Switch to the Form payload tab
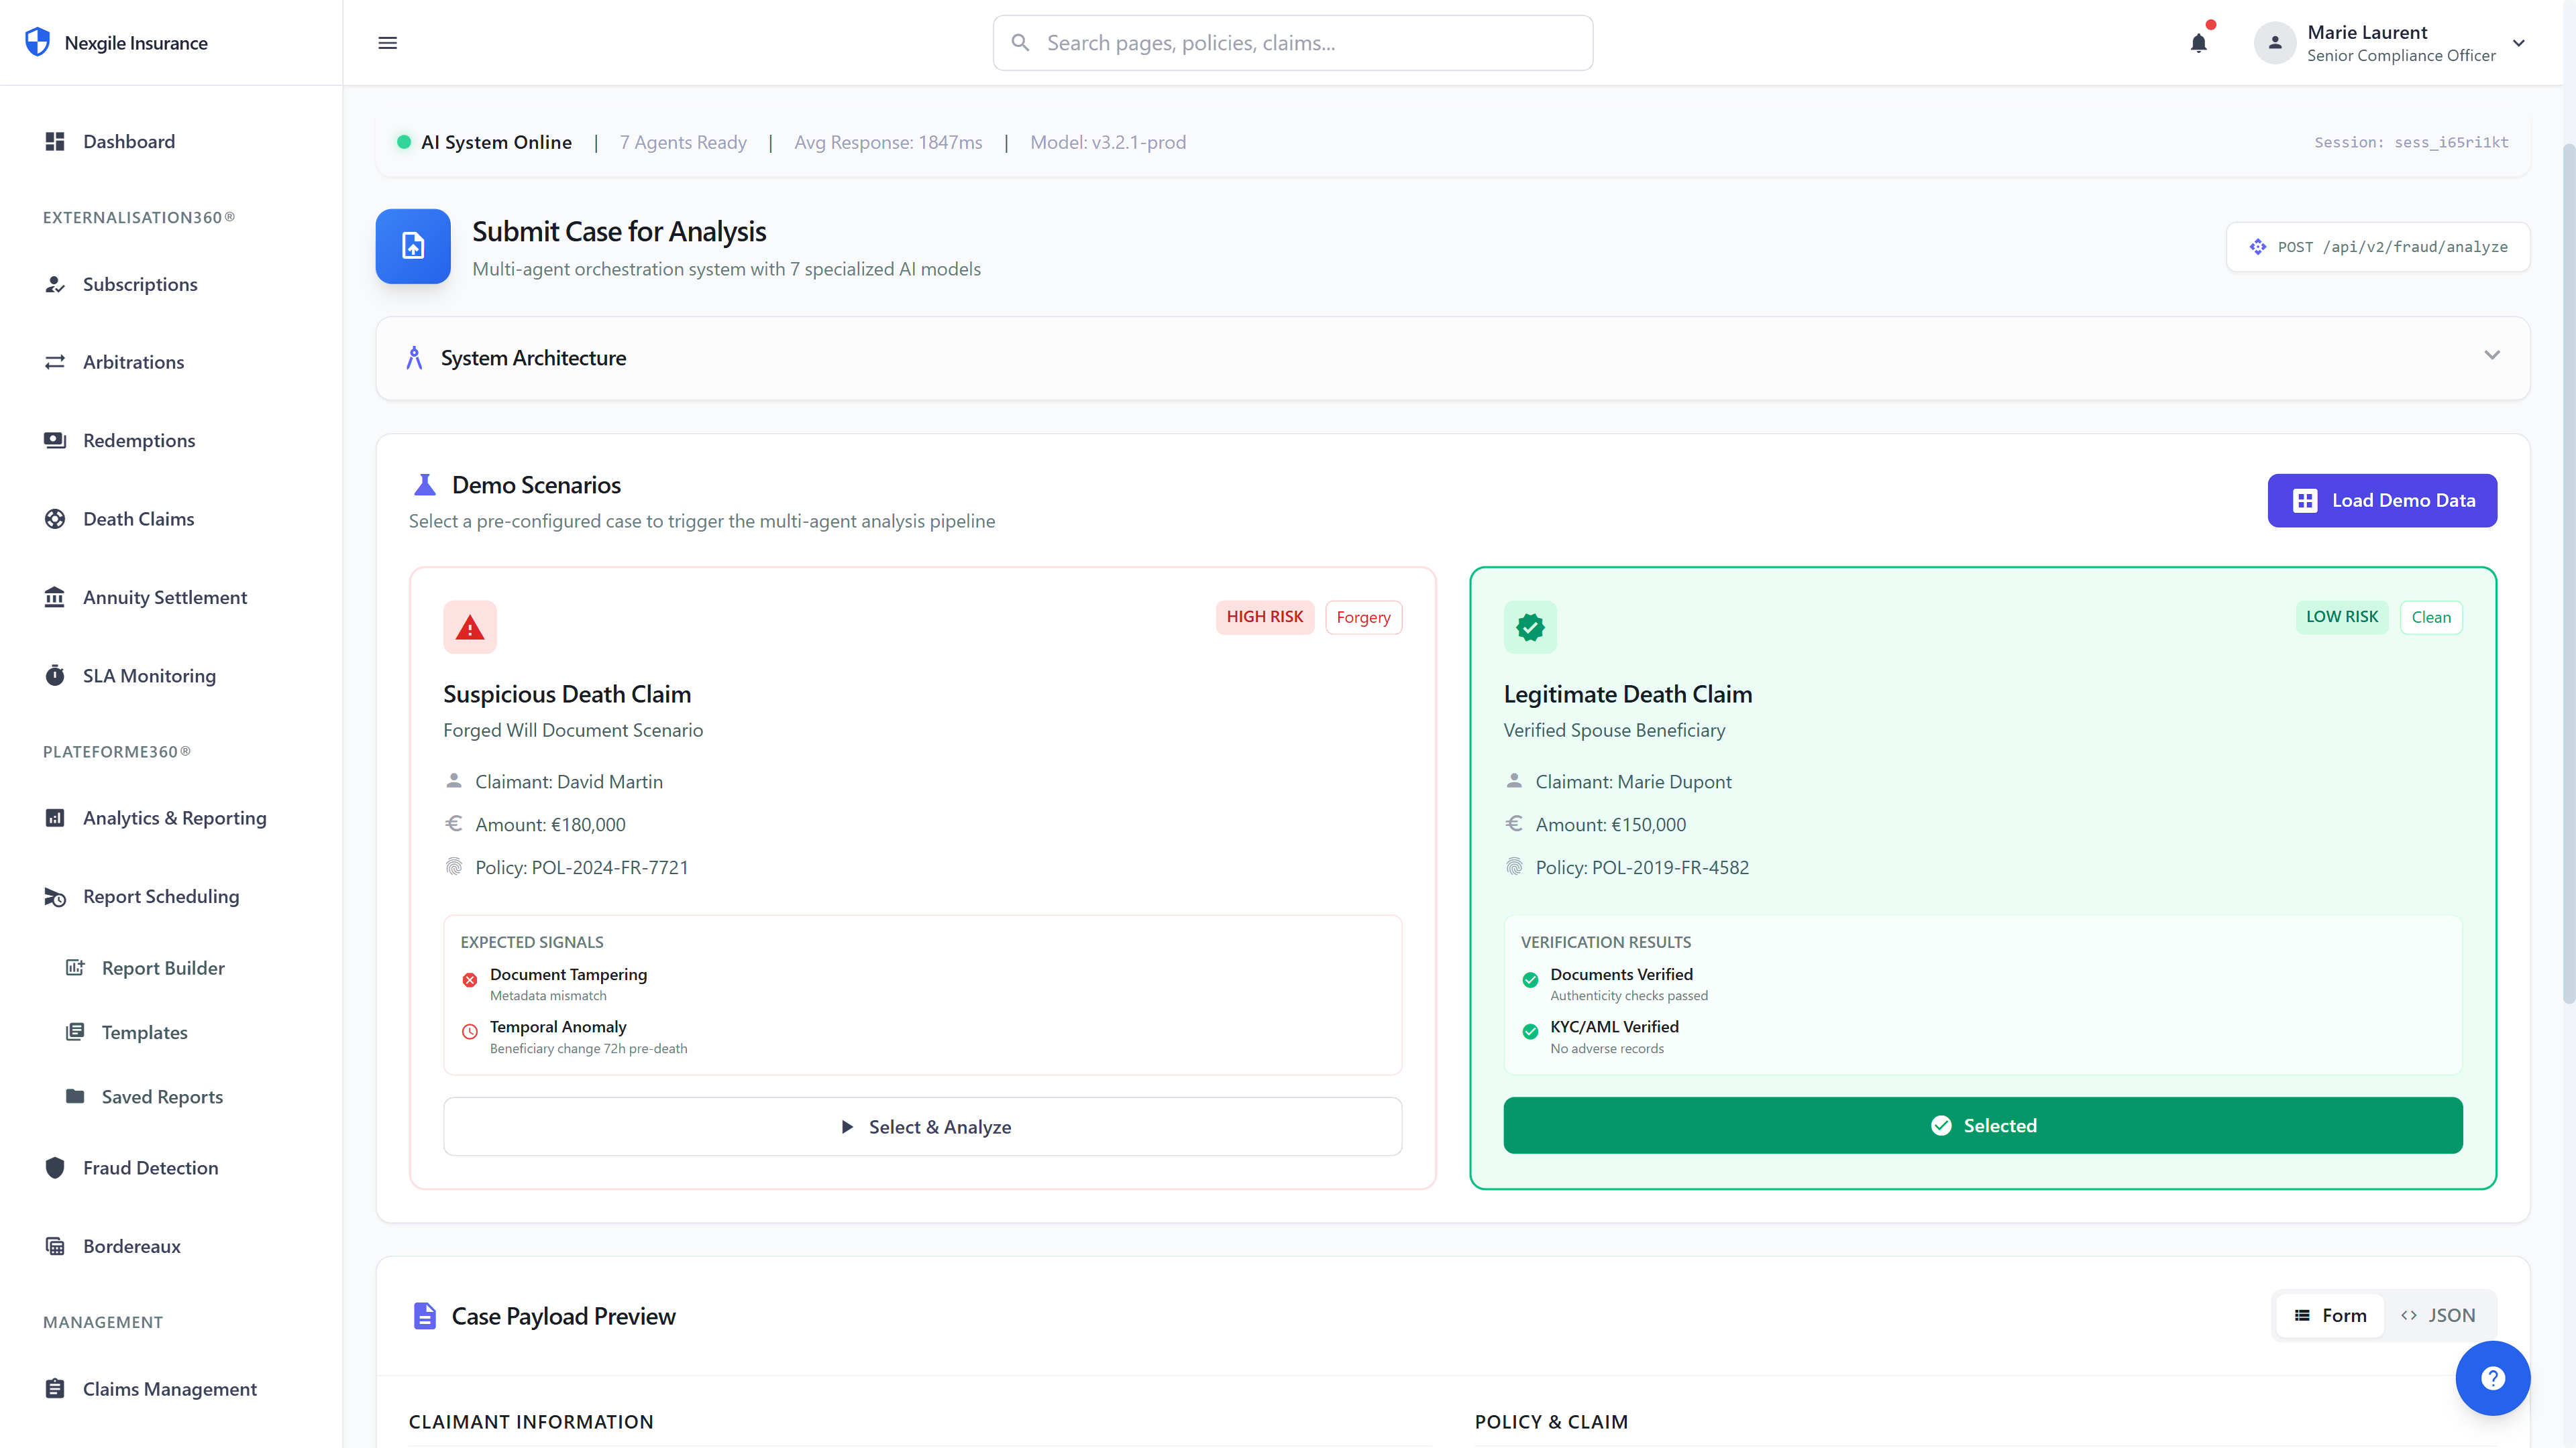Screen dimensions: 2576x1448 click(x=2330, y=1315)
